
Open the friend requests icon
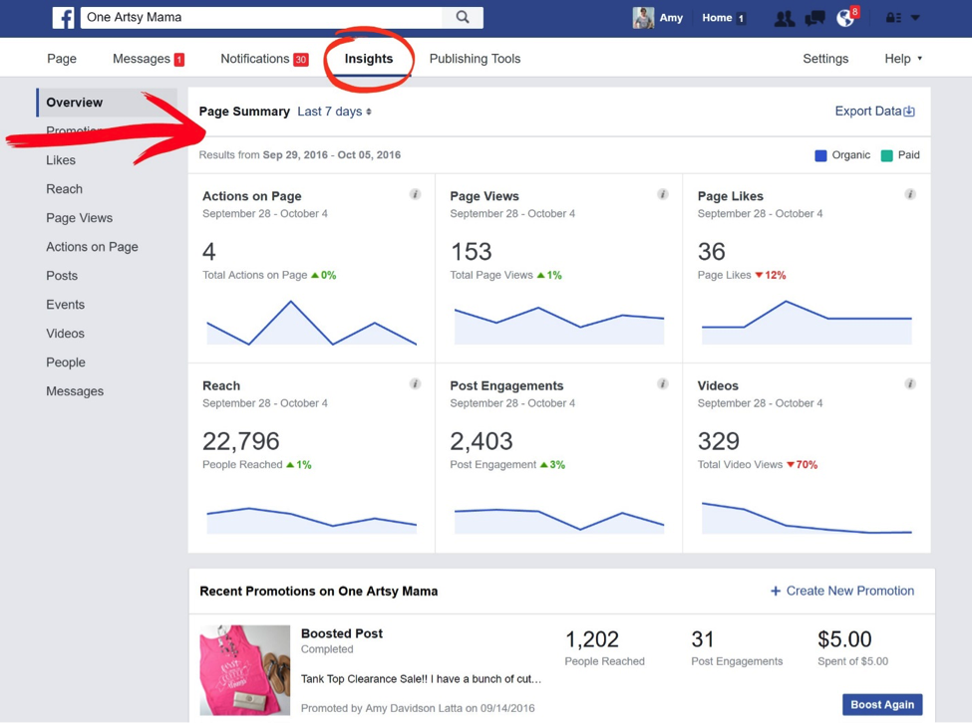coord(785,19)
